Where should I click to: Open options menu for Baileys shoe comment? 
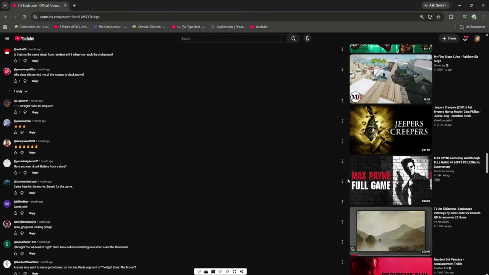click(x=342, y=161)
